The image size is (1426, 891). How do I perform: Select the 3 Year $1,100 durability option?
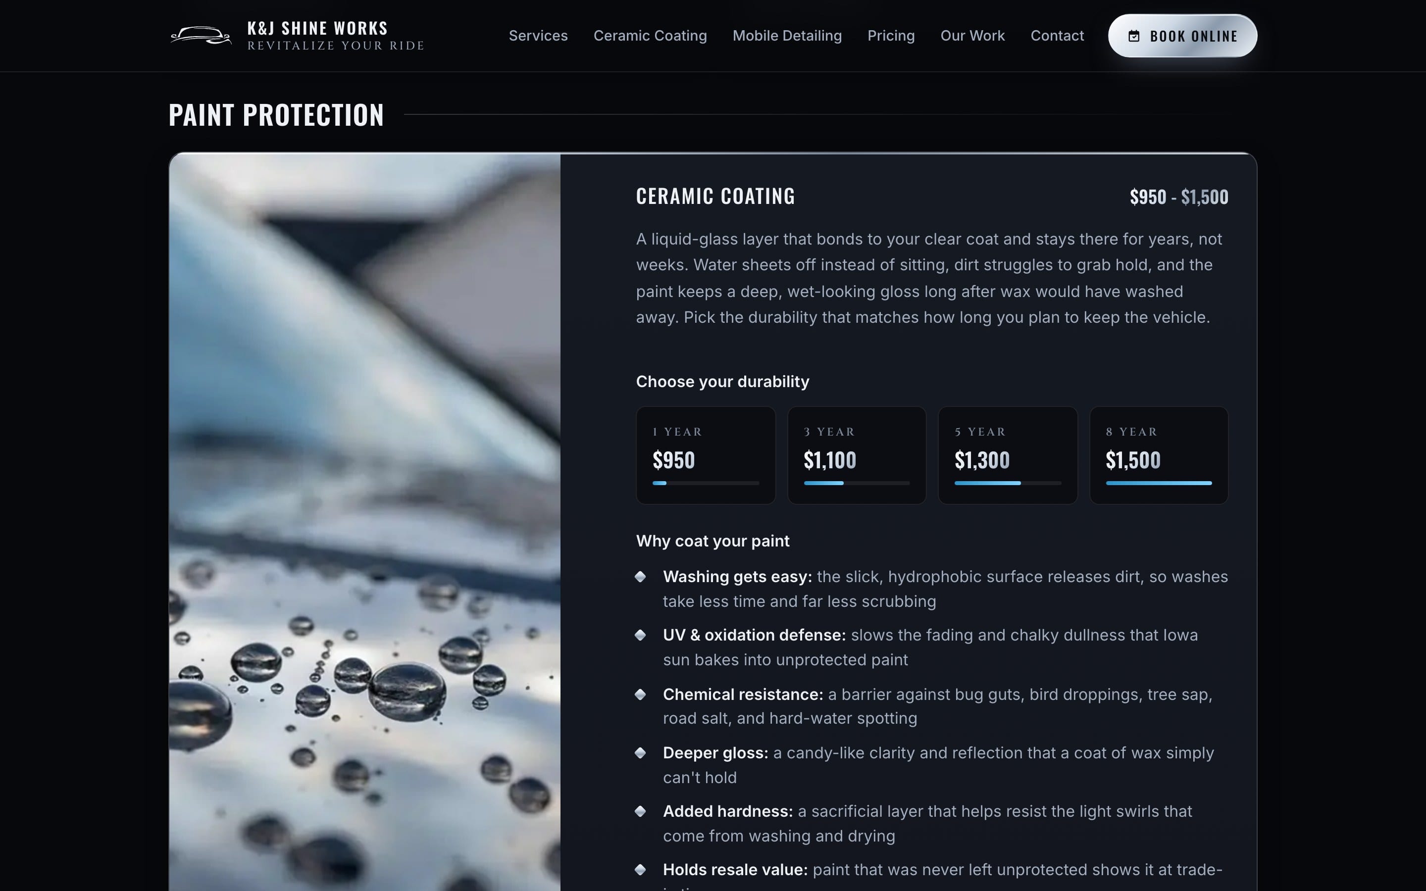(857, 455)
